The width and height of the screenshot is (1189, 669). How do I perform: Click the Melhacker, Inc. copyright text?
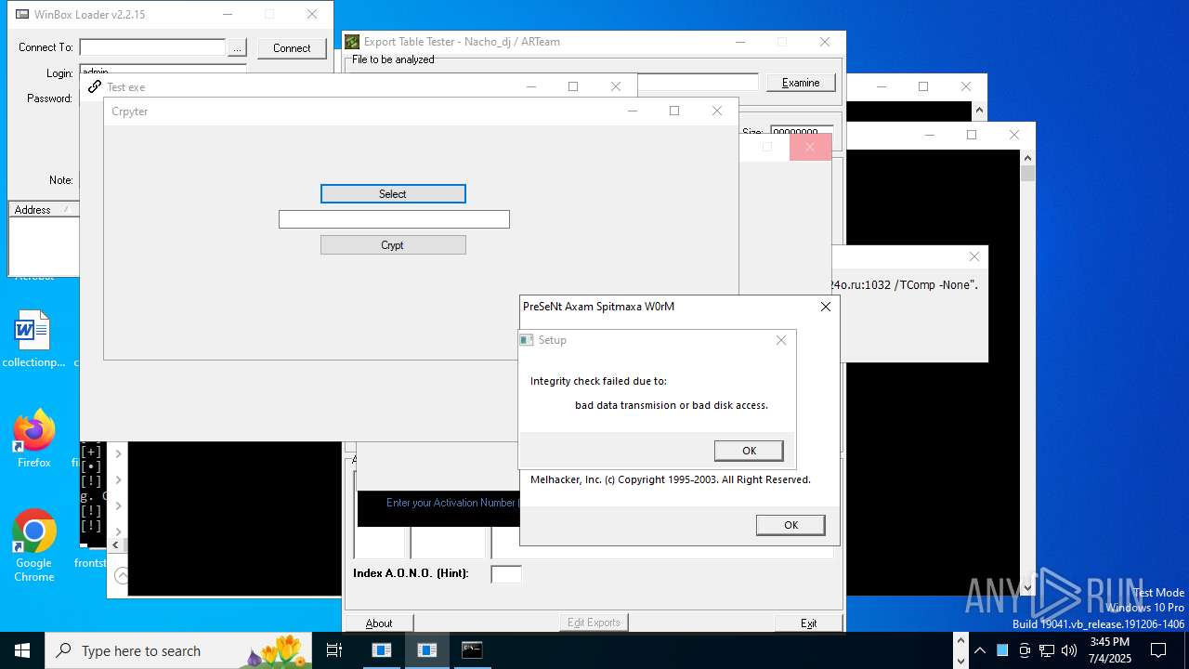[x=671, y=479]
